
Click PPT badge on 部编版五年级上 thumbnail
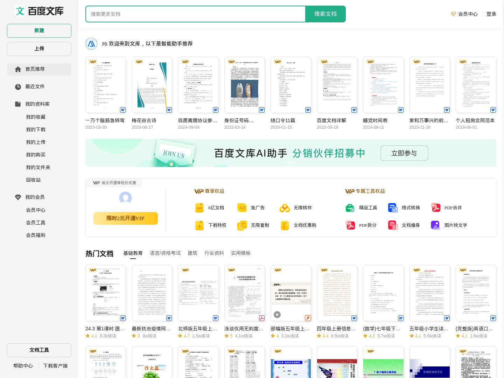click(308, 318)
